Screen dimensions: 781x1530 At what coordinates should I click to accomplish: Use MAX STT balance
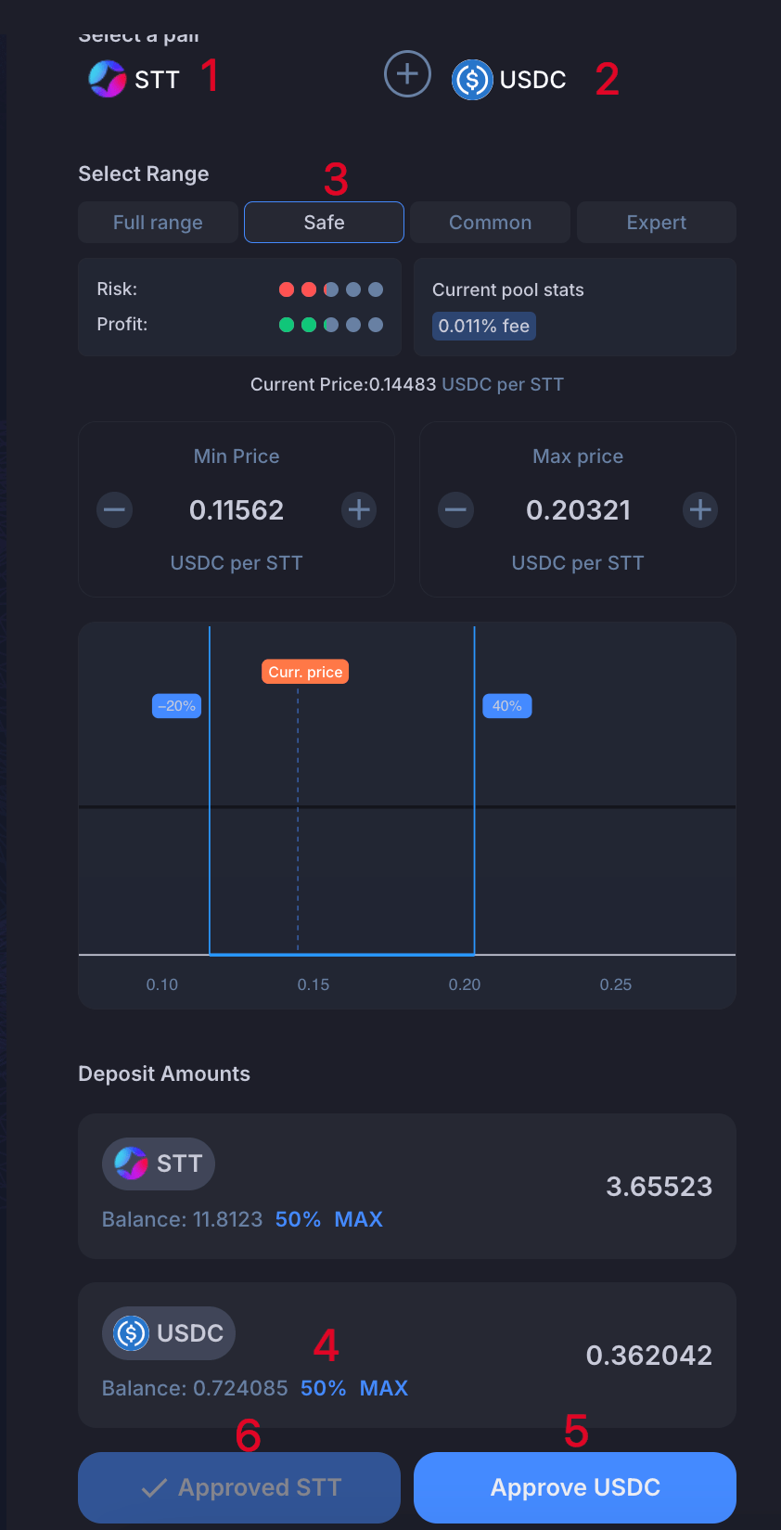358,1219
